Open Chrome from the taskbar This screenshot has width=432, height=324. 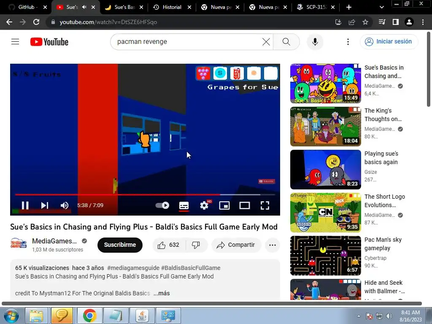pyautogui.click(x=89, y=316)
